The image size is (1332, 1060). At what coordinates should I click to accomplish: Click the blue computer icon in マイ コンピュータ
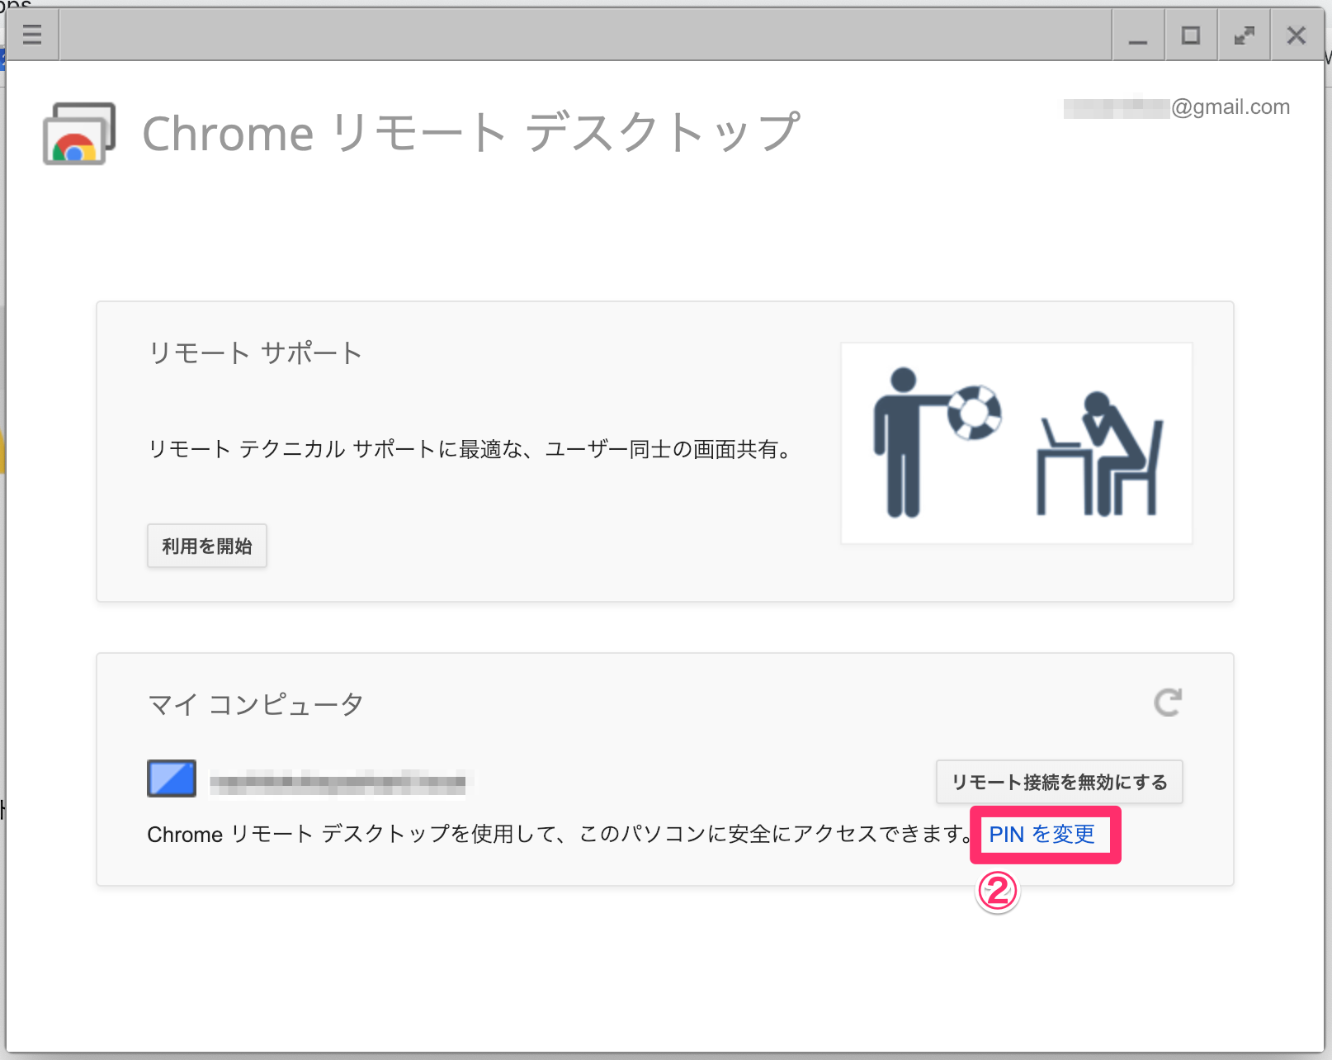point(172,778)
